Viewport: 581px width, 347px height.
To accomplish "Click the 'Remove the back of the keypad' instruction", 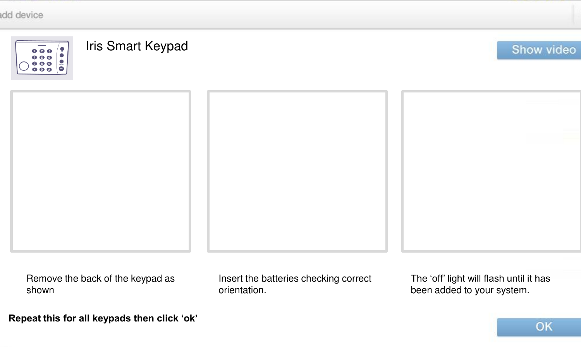I will click(x=101, y=284).
